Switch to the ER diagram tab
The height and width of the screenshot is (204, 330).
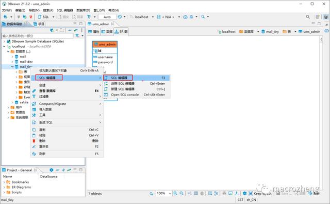point(121,32)
